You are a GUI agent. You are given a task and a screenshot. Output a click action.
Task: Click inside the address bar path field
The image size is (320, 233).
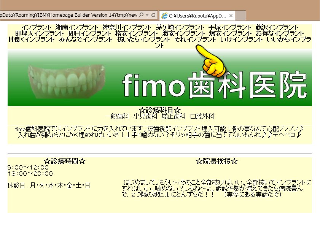click(x=68, y=15)
